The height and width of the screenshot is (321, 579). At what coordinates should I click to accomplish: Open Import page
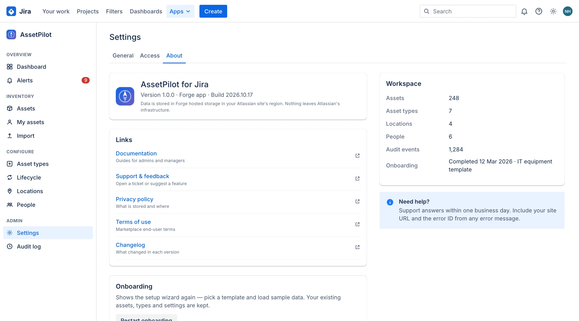tap(48, 136)
